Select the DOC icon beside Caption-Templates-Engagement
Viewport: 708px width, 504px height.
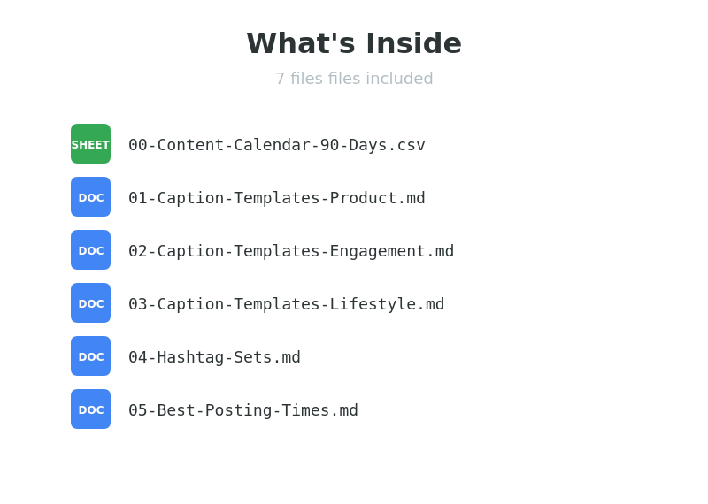point(90,250)
